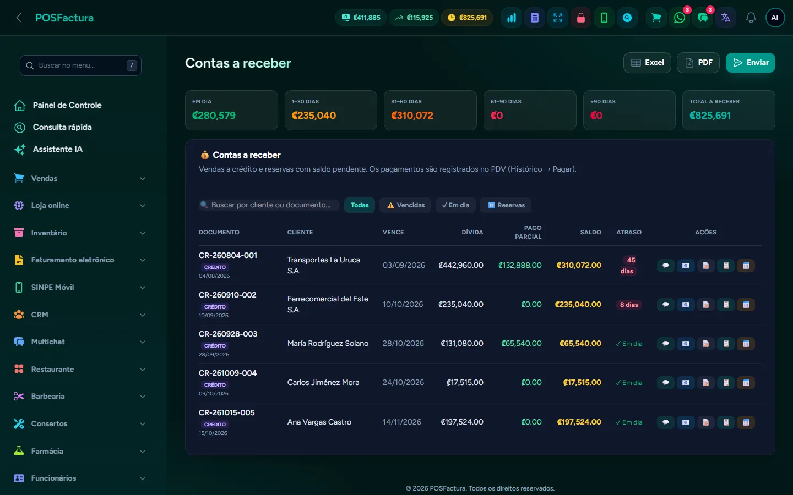Toggle fullscreen with the expand arrows icon
Viewport: 793px width, 495px height.
[x=557, y=18]
